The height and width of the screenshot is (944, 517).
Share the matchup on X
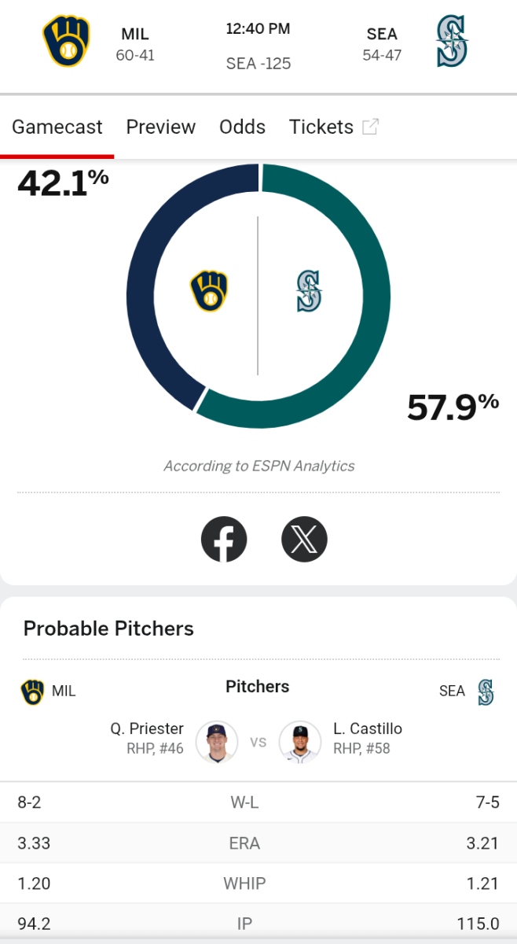click(304, 540)
